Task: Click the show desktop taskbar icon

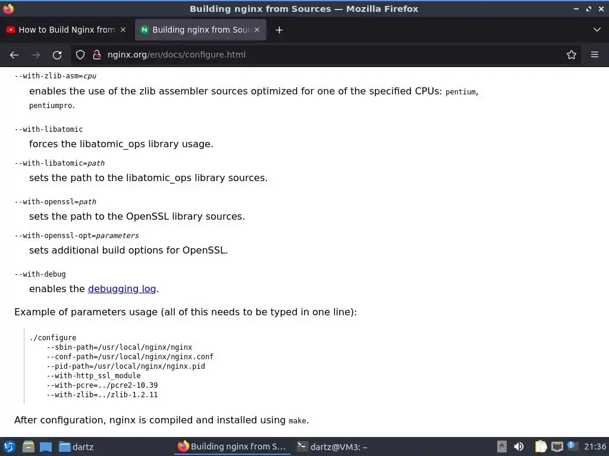Action: click(46, 446)
